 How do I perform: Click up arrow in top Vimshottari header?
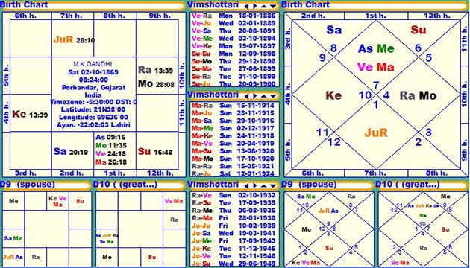tap(264, 6)
